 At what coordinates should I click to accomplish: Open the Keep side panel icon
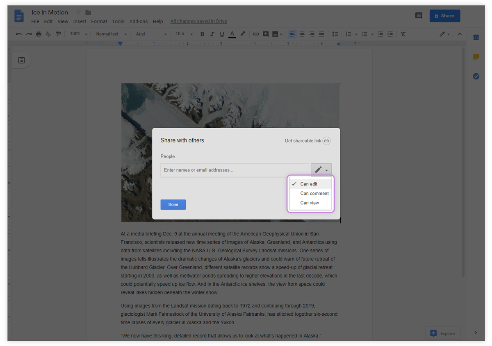point(476,57)
